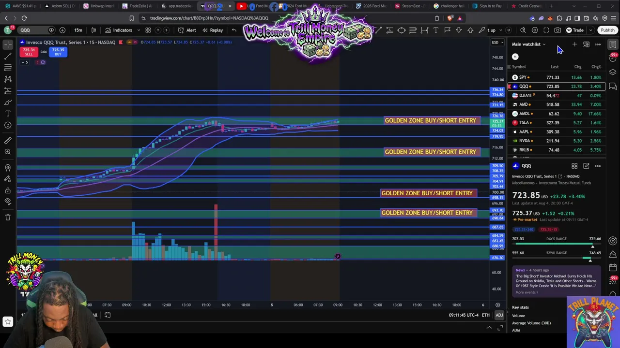Start bar Replay mode

[x=212, y=30]
